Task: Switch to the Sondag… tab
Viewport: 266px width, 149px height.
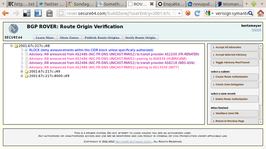Action: click(x=81, y=4)
